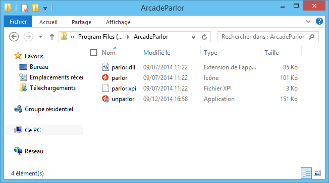The width and height of the screenshot is (329, 183).
Task: Click the folder icon in title bar
Action: (x=8, y=8)
